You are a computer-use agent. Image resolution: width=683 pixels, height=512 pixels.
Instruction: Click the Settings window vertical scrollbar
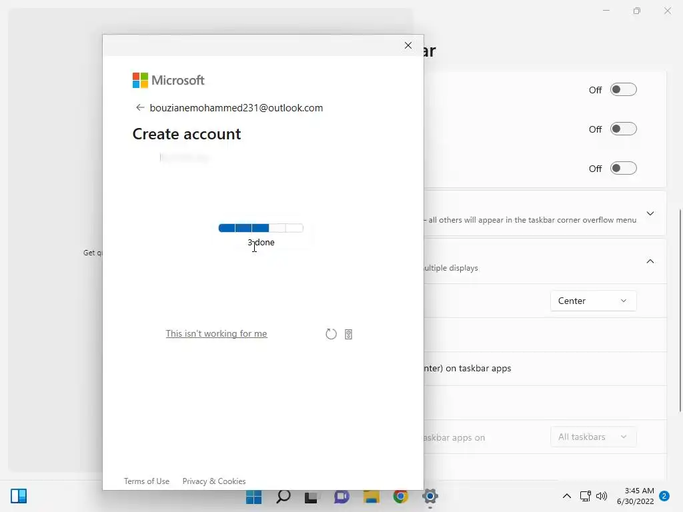(680, 310)
